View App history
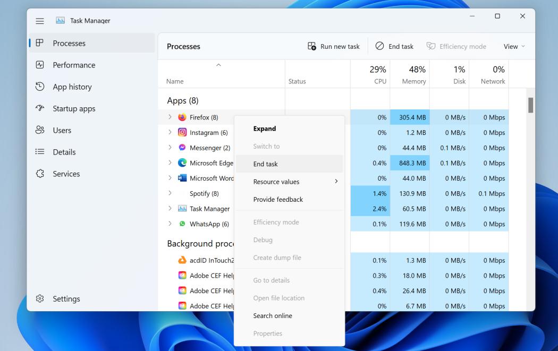The image size is (558, 351). click(x=72, y=87)
